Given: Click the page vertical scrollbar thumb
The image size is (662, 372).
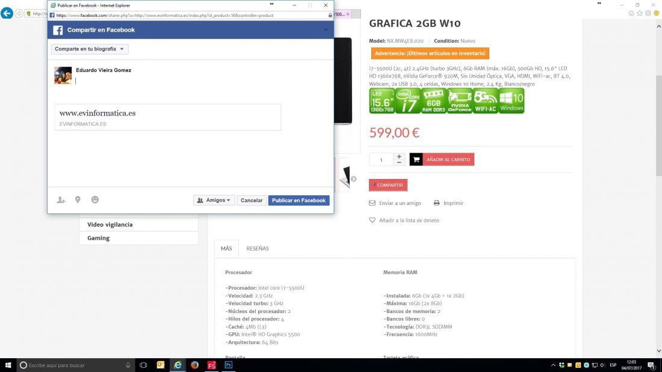Looking at the screenshot, I should coord(658,125).
